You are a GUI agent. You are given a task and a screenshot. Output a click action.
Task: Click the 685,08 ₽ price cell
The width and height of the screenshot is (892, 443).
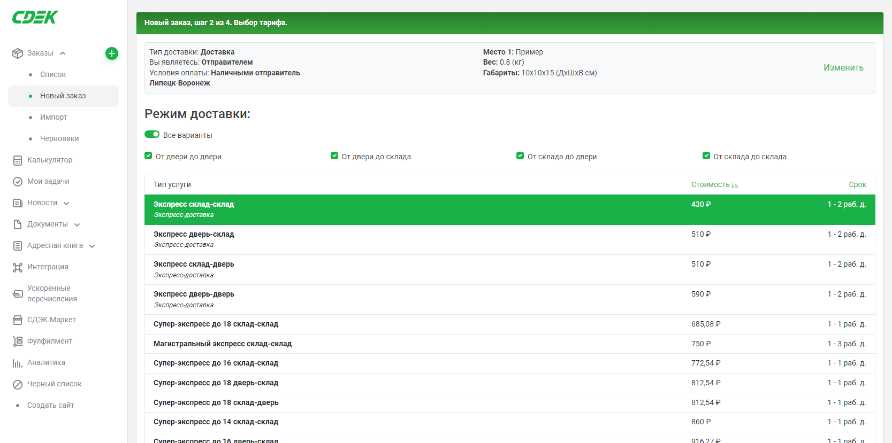706,324
